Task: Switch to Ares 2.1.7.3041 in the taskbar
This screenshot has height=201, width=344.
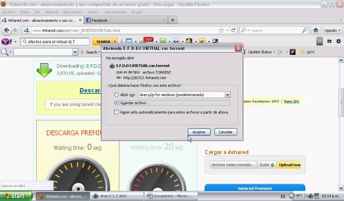Action: tap(117, 196)
